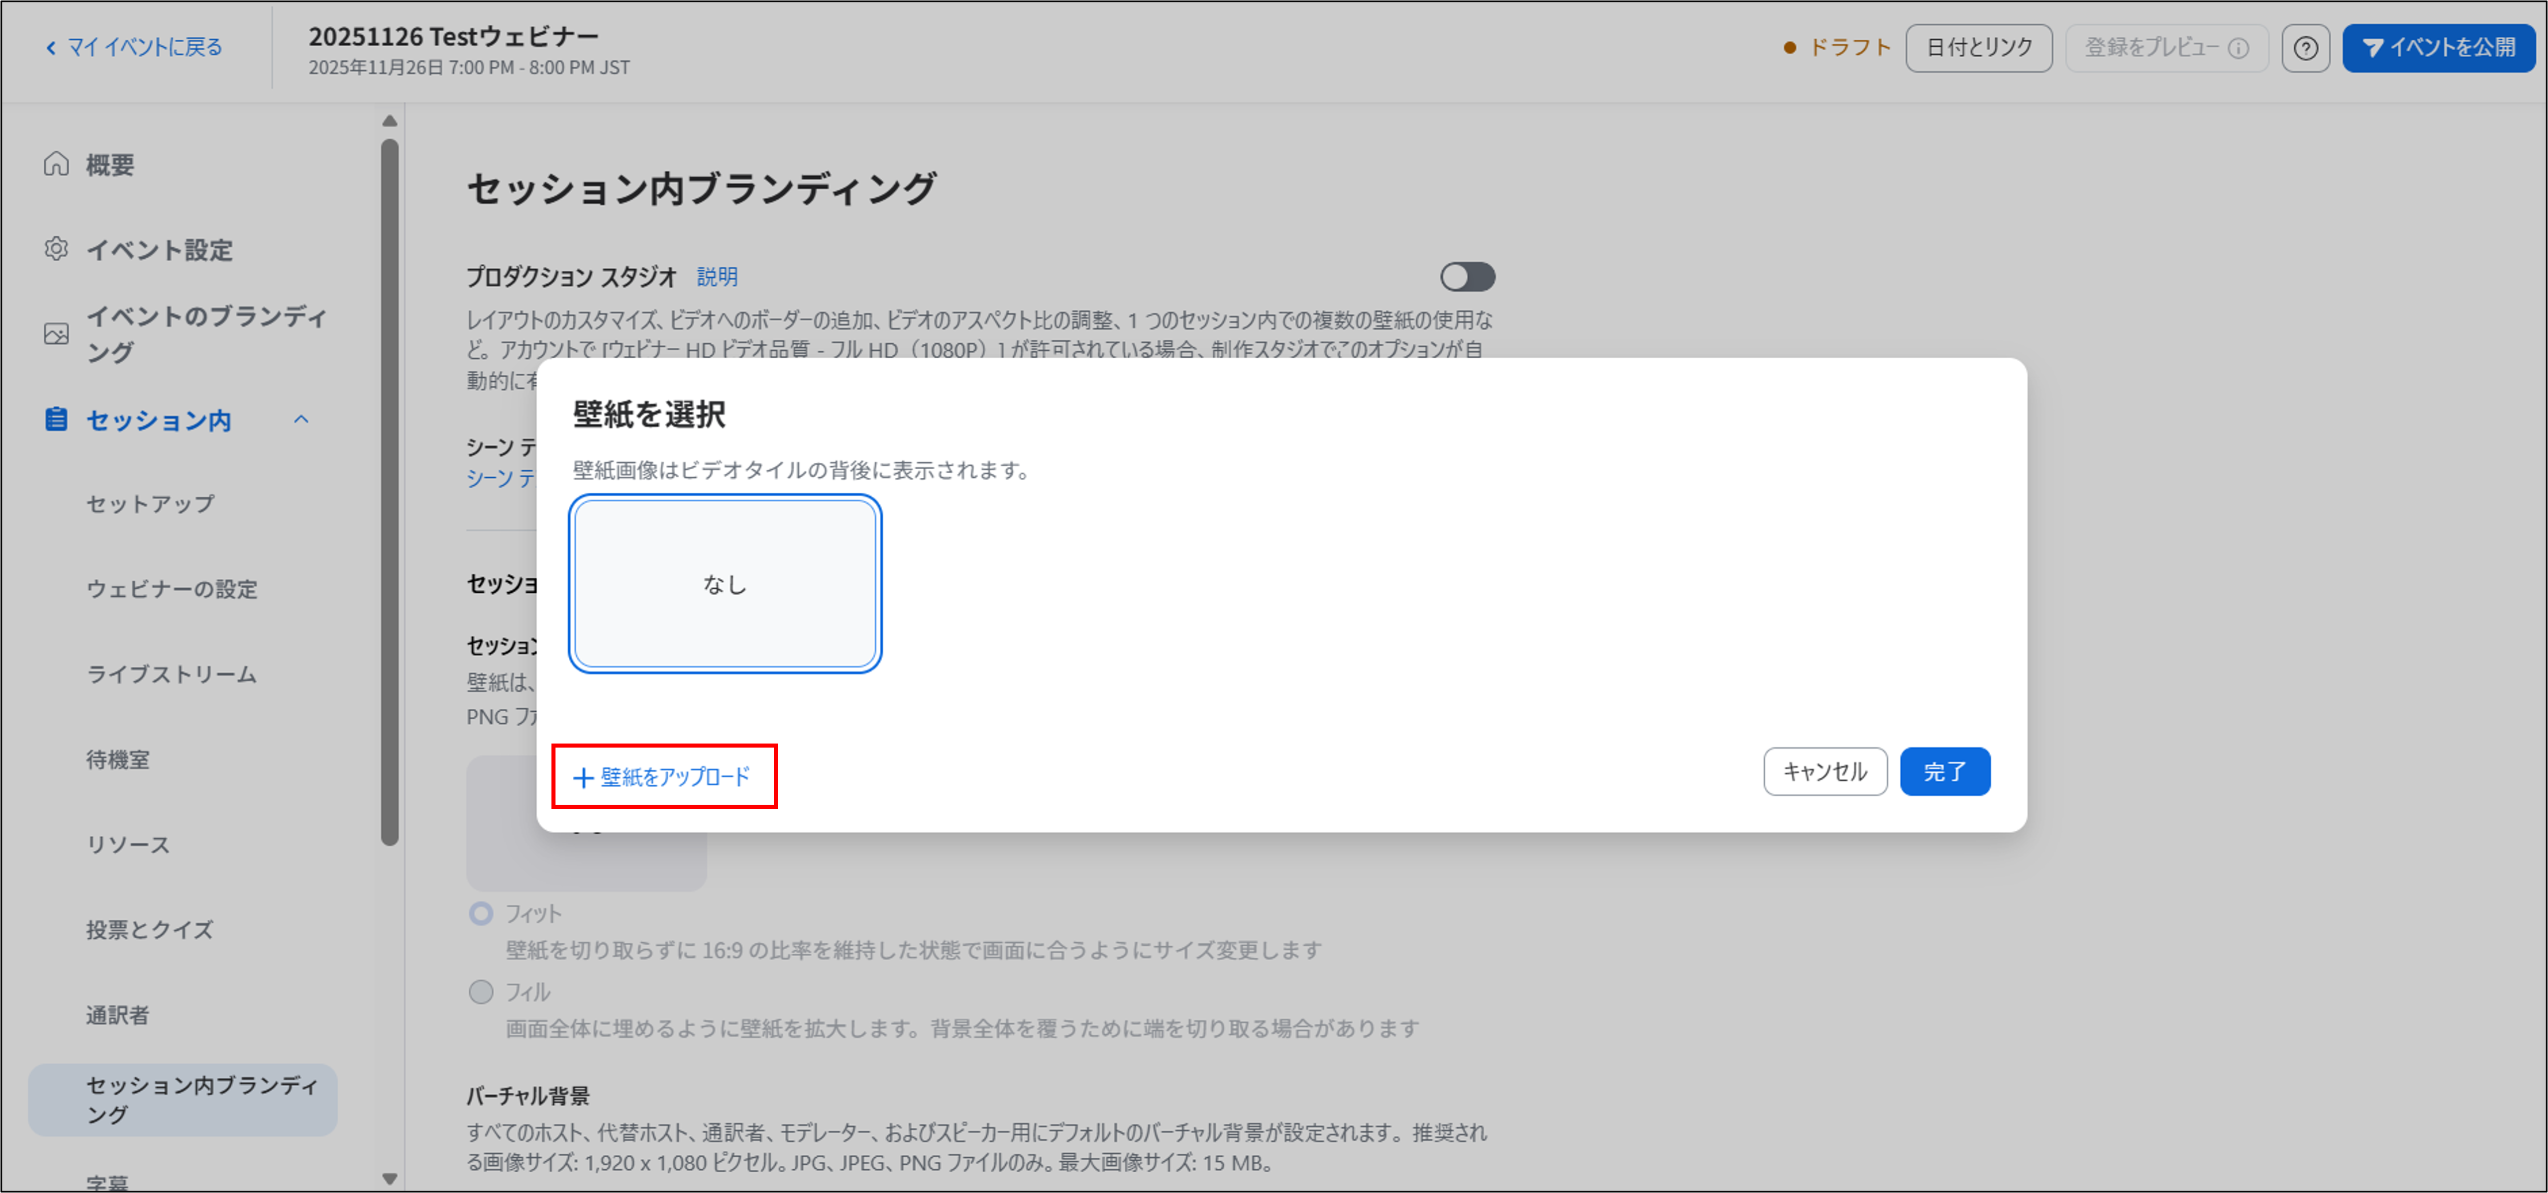Click the 完了 button
2548x1193 pixels.
pos(1943,771)
